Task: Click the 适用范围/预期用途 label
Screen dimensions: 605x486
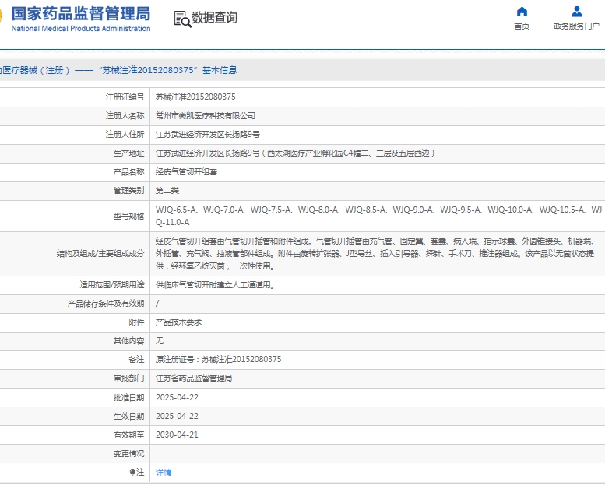Action: tap(112, 285)
